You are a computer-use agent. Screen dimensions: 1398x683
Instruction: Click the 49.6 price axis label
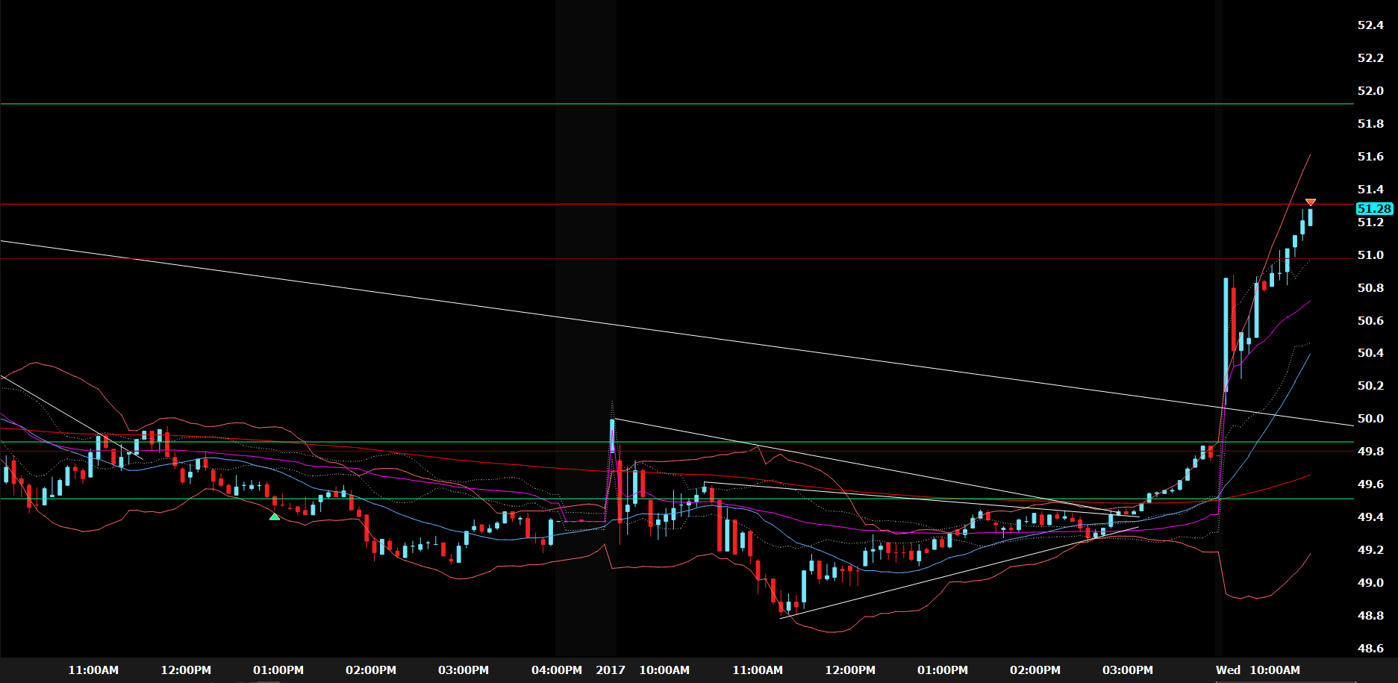pyautogui.click(x=1370, y=484)
